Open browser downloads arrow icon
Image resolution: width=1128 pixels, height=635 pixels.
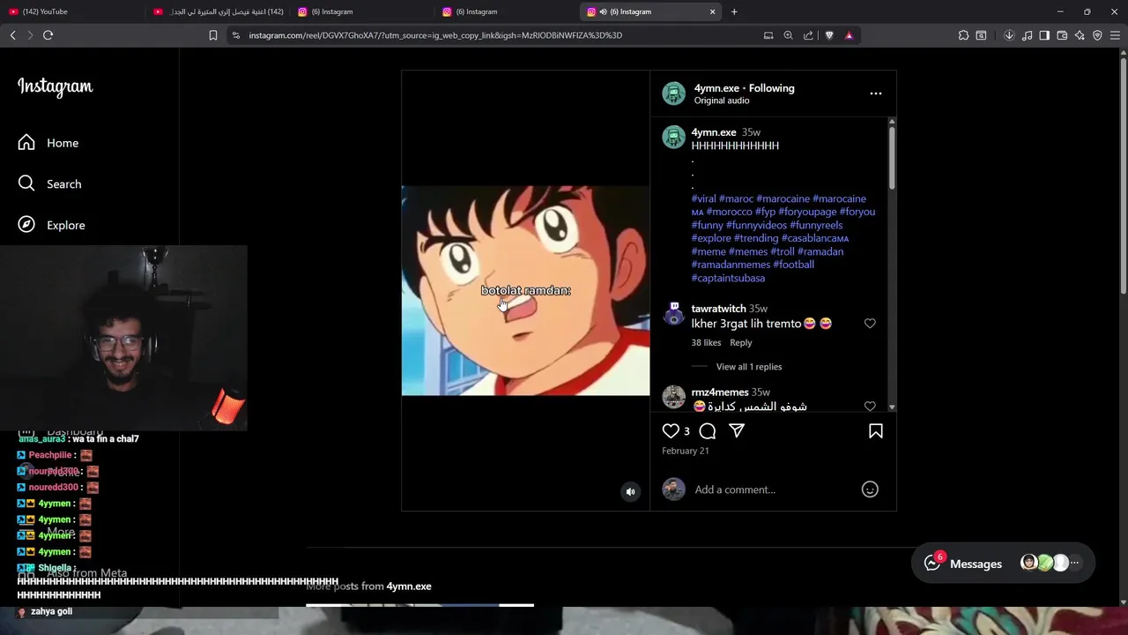[x=1009, y=35]
